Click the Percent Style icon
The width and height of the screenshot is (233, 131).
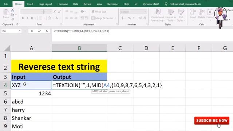[x=130, y=18]
